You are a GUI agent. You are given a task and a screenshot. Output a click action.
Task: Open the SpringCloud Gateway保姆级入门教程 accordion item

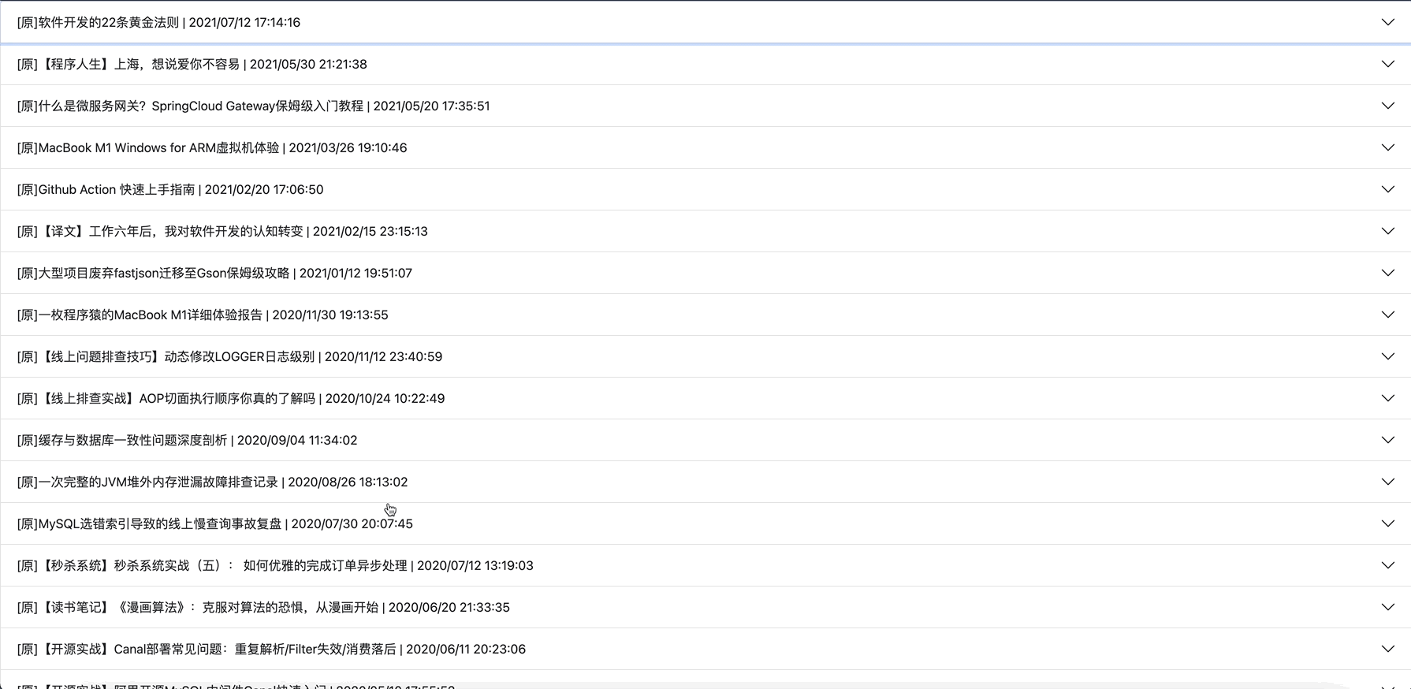(x=1387, y=106)
